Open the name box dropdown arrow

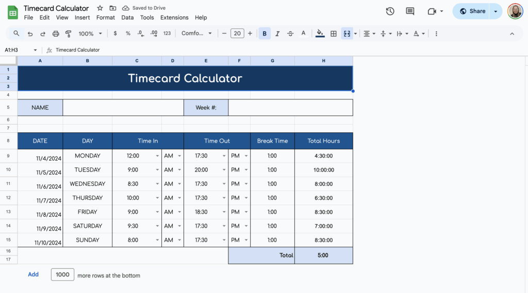(x=35, y=50)
